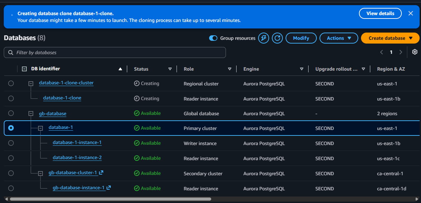The width and height of the screenshot is (421, 203).
Task: Open database-1-clone-cluster link
Action: tap(66, 83)
